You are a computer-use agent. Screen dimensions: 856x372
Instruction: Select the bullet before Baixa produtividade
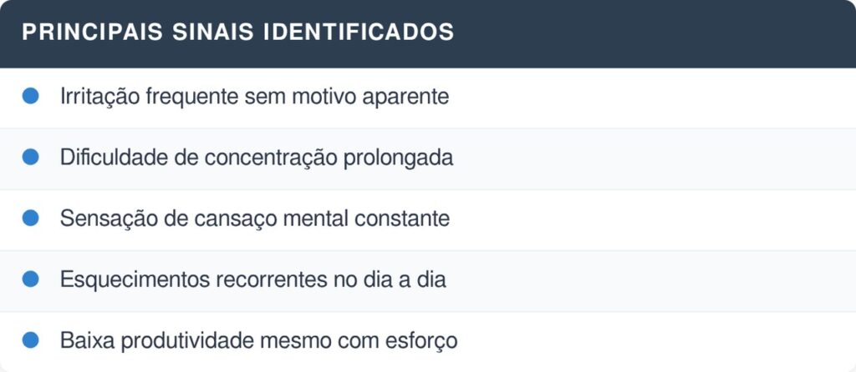[31, 340]
